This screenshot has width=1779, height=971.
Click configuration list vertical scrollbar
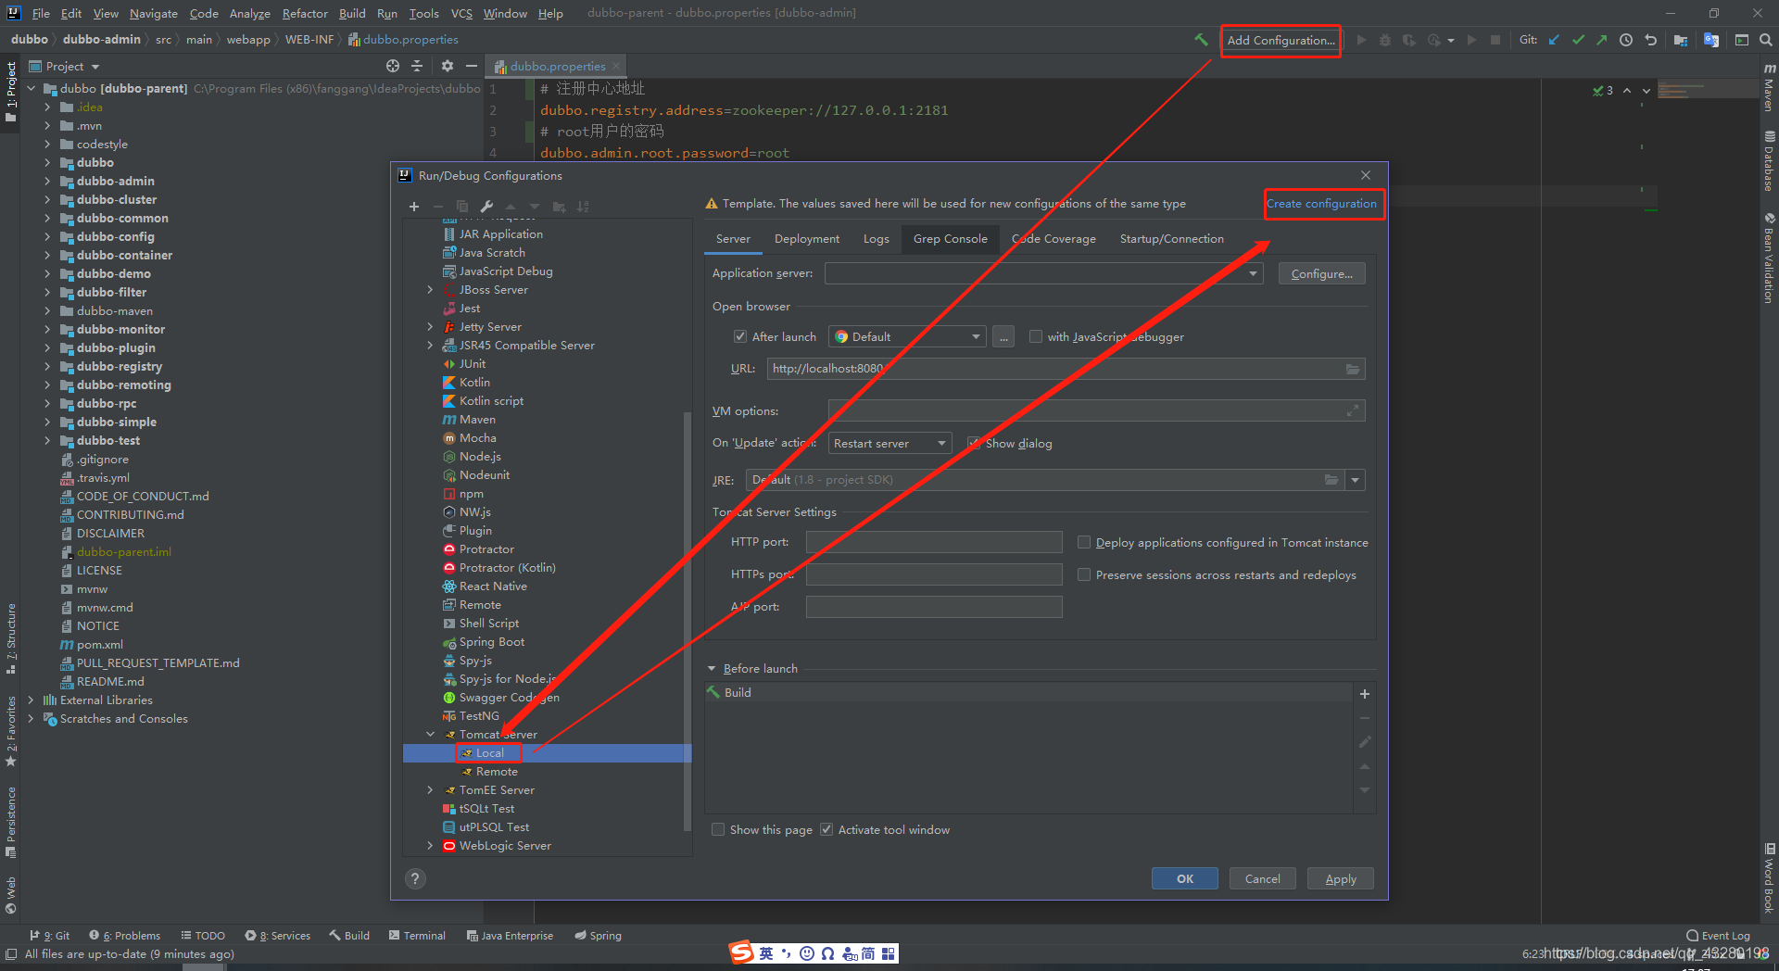click(687, 621)
